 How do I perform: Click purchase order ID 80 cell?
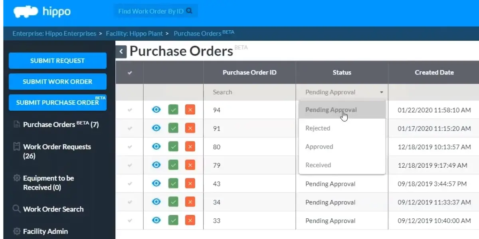249,147
